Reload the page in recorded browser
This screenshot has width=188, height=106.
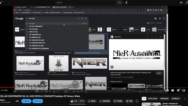(x=20, y=10)
